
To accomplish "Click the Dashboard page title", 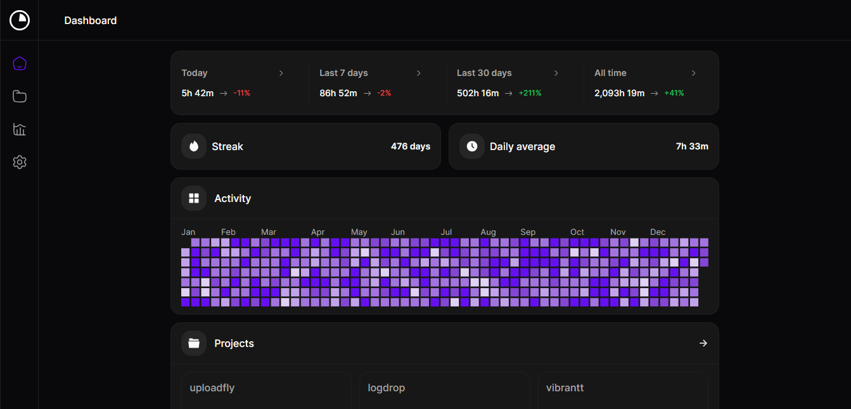I will point(91,20).
